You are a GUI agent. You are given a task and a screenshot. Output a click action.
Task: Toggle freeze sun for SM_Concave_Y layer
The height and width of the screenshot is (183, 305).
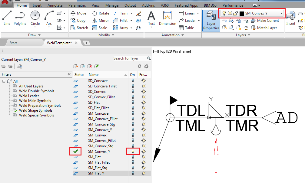click(x=144, y=129)
